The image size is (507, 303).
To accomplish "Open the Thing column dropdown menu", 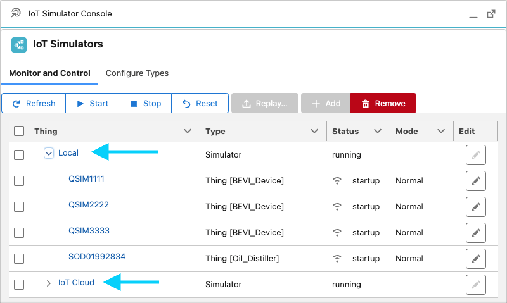I will (x=188, y=131).
